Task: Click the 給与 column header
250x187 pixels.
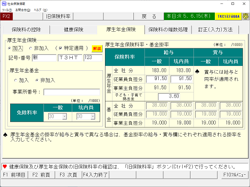Action: pos(169,53)
